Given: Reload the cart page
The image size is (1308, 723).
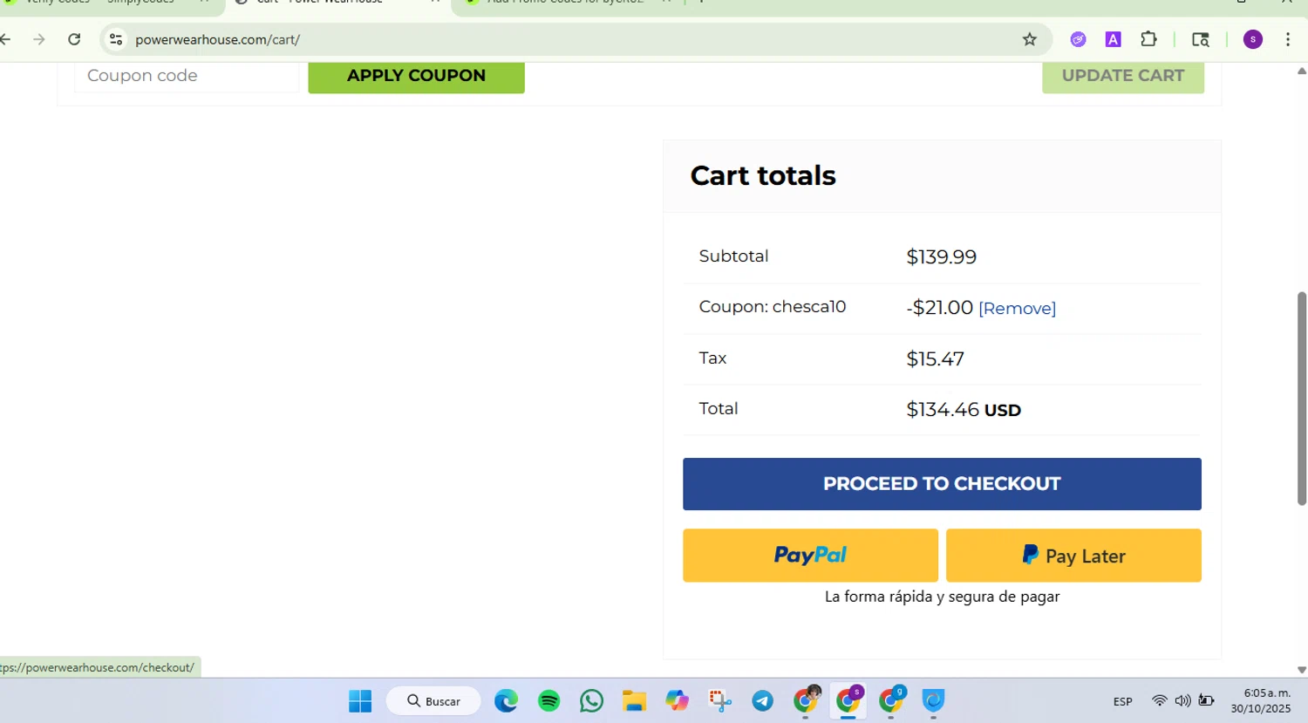Looking at the screenshot, I should [x=74, y=39].
